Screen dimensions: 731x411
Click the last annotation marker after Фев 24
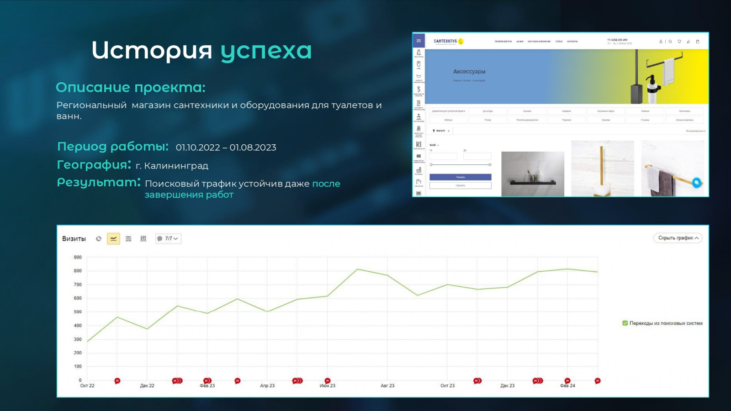coord(598,381)
